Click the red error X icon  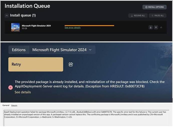coord(11,87)
